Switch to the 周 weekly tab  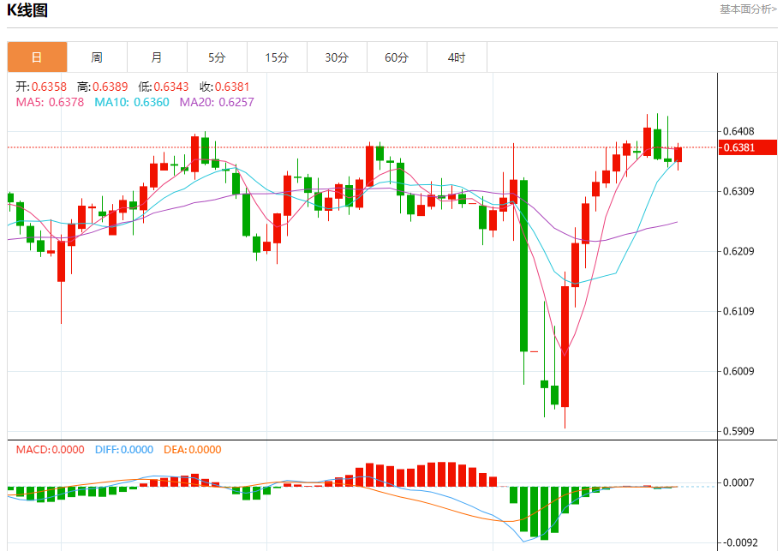click(x=97, y=57)
